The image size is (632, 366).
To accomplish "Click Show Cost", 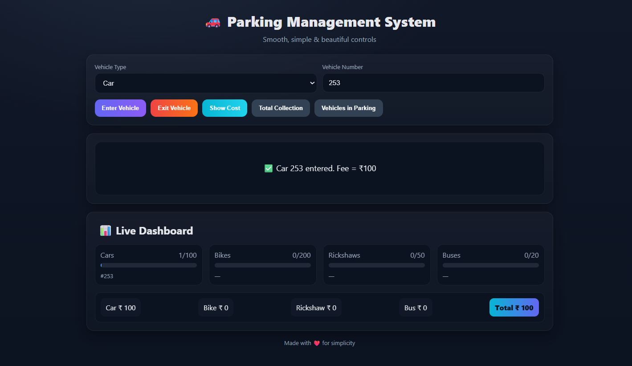I will (x=224, y=108).
